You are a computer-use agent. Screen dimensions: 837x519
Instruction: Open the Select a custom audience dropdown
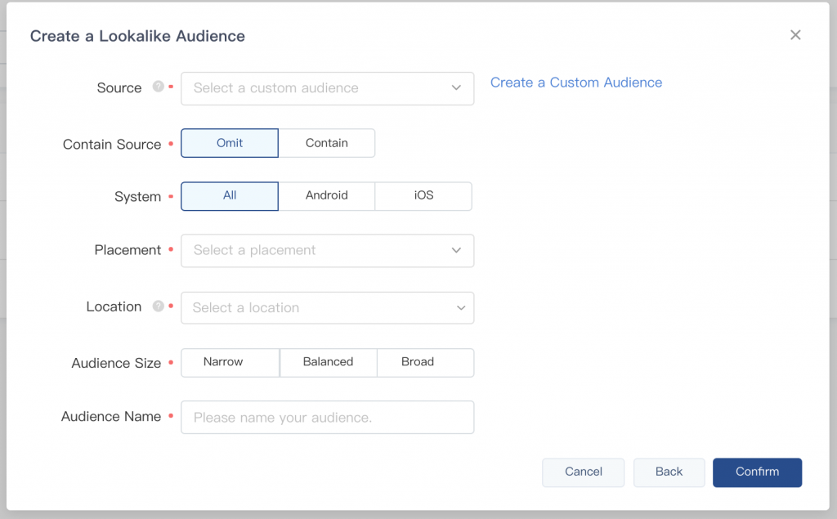(327, 88)
